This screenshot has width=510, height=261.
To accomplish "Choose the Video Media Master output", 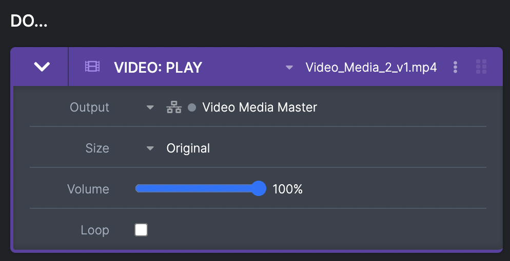I will tap(260, 107).
